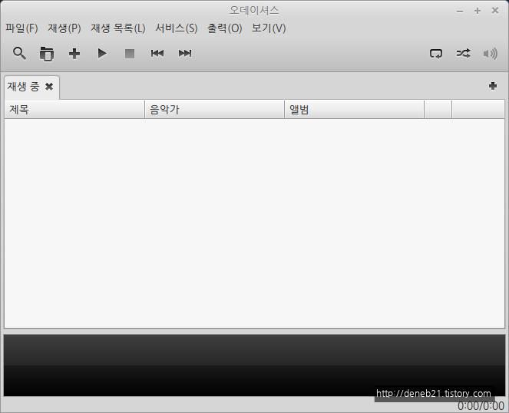Skip to the next track
The height and width of the screenshot is (413, 509).
185,54
